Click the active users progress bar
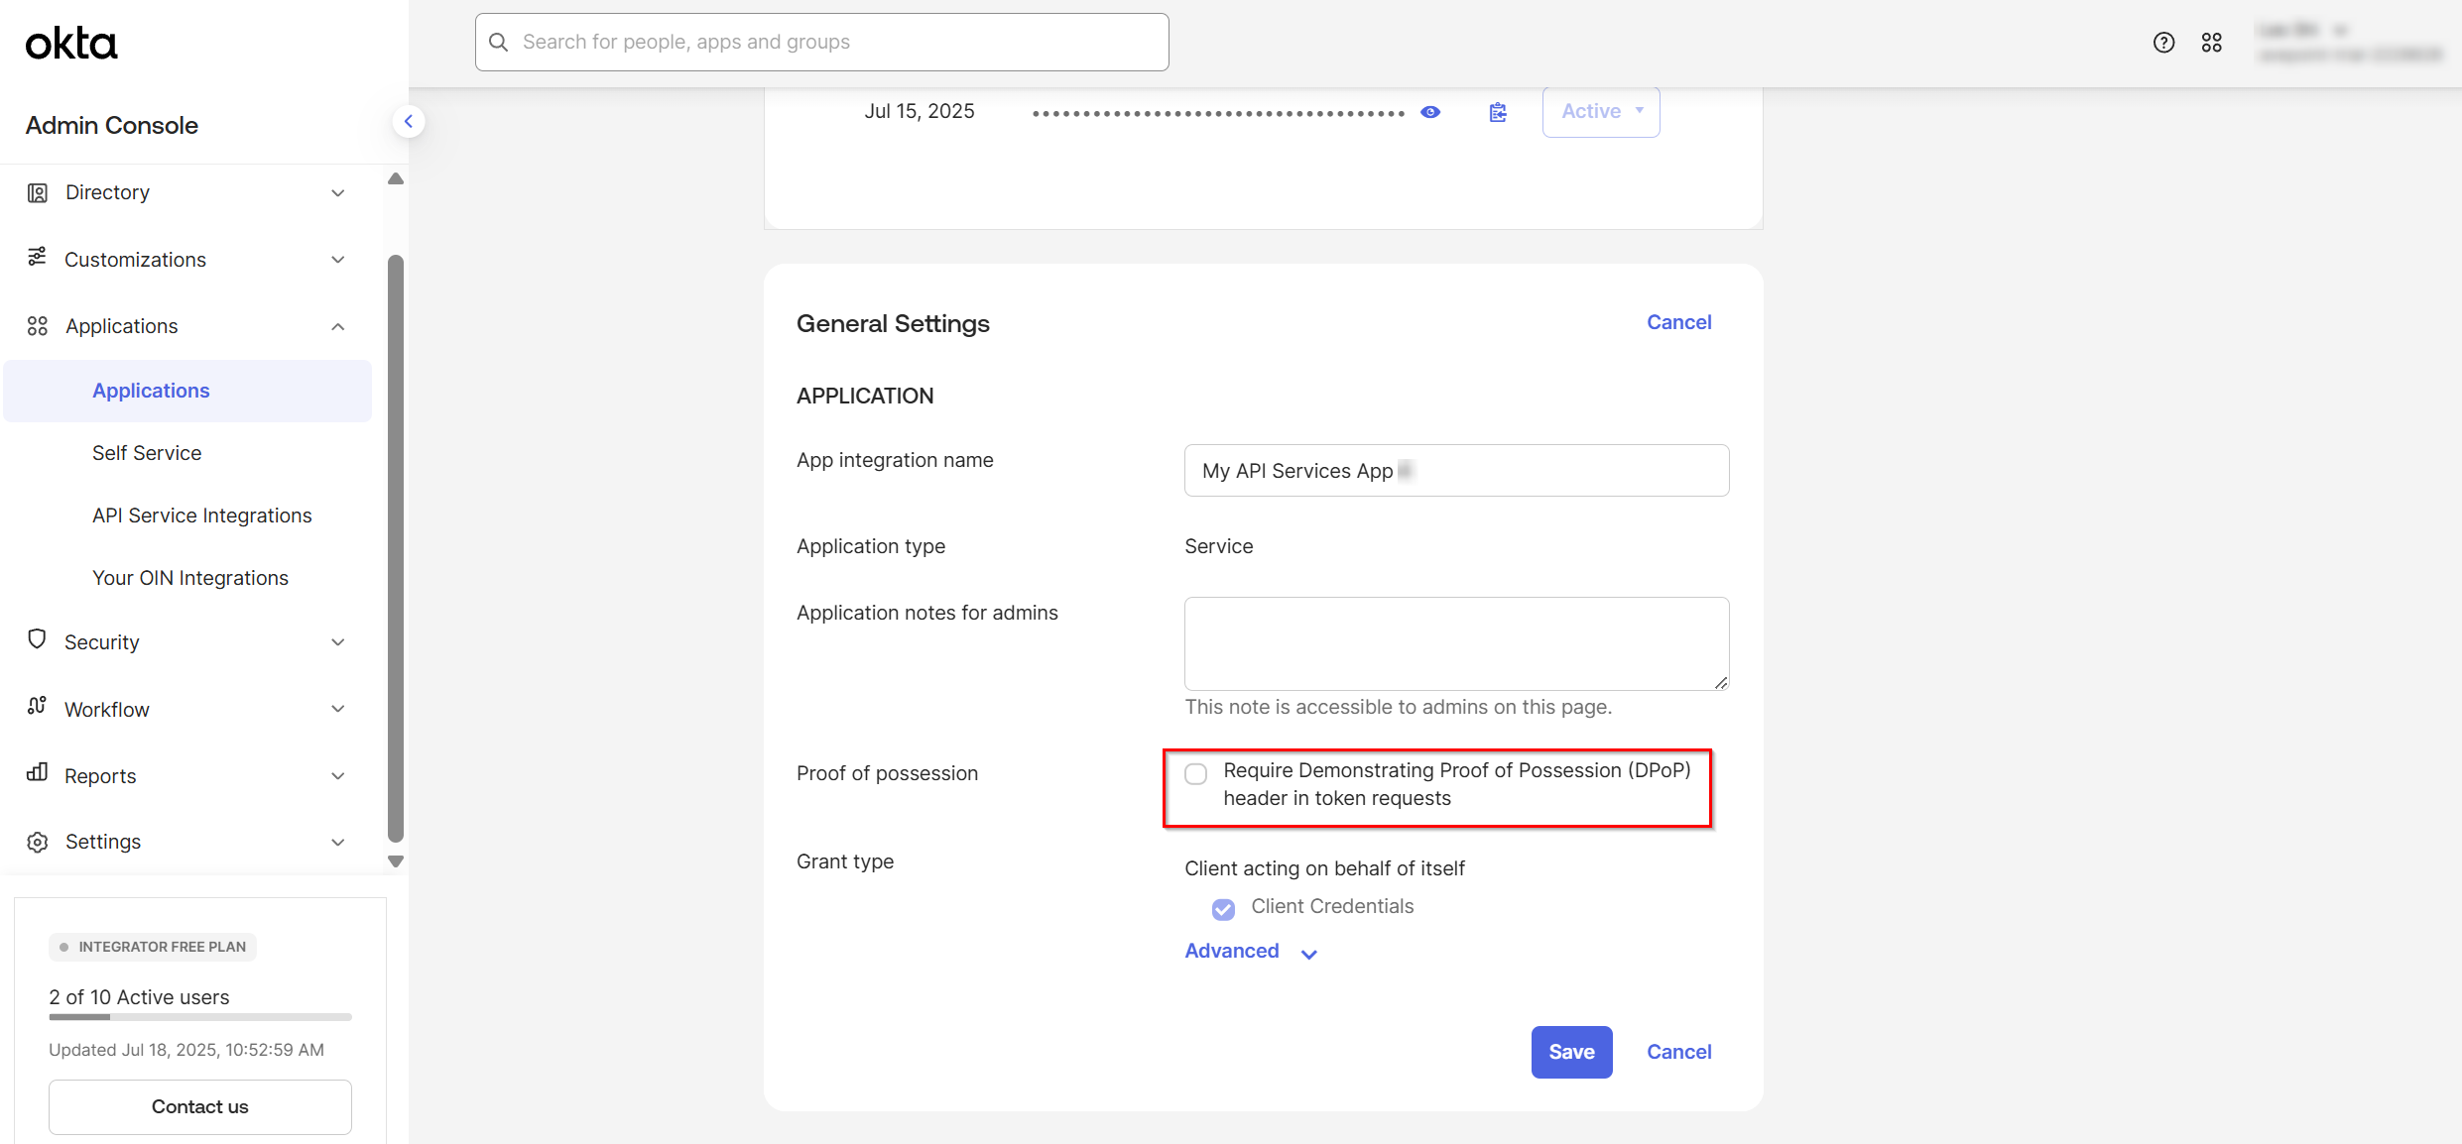 click(x=198, y=1017)
